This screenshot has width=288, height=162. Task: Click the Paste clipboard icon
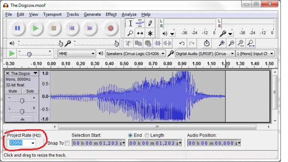[x=148, y=43]
